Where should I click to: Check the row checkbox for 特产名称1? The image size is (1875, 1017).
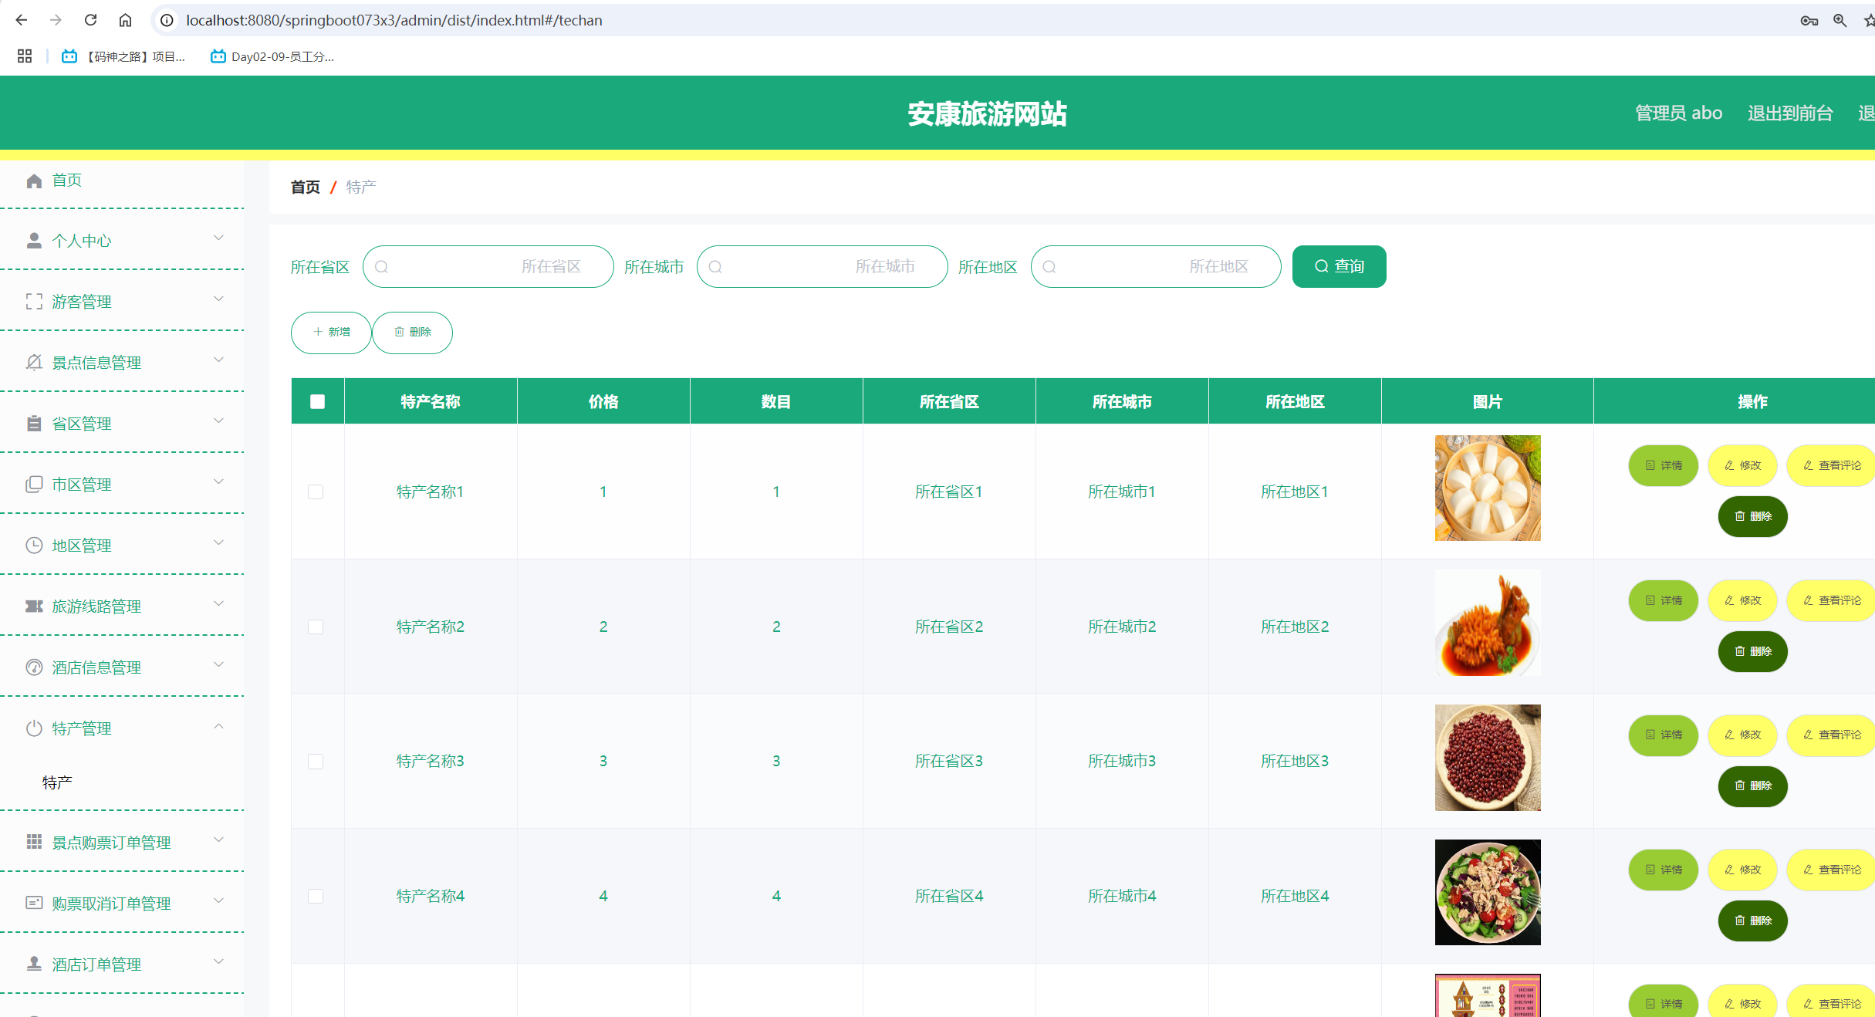pos(316,492)
